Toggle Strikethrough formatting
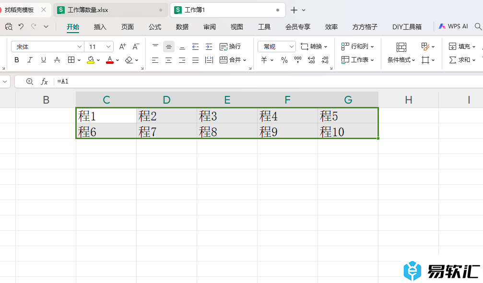This screenshot has height=283, width=483. 57,60
